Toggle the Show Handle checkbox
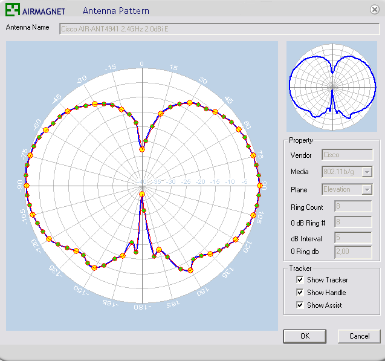The image size is (385, 361). coord(300,293)
